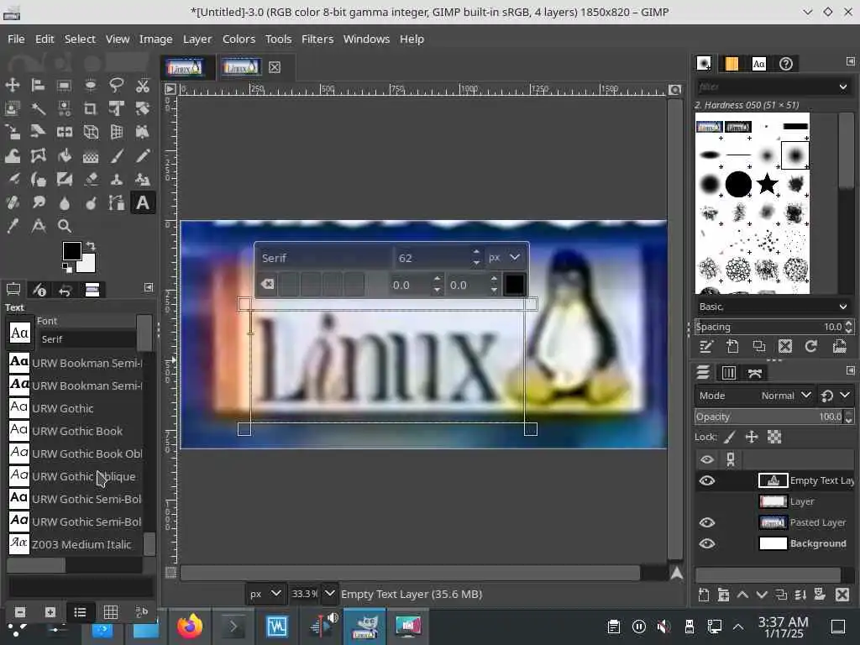Select the Heal bandage tool
The image size is (860, 645).
12,203
